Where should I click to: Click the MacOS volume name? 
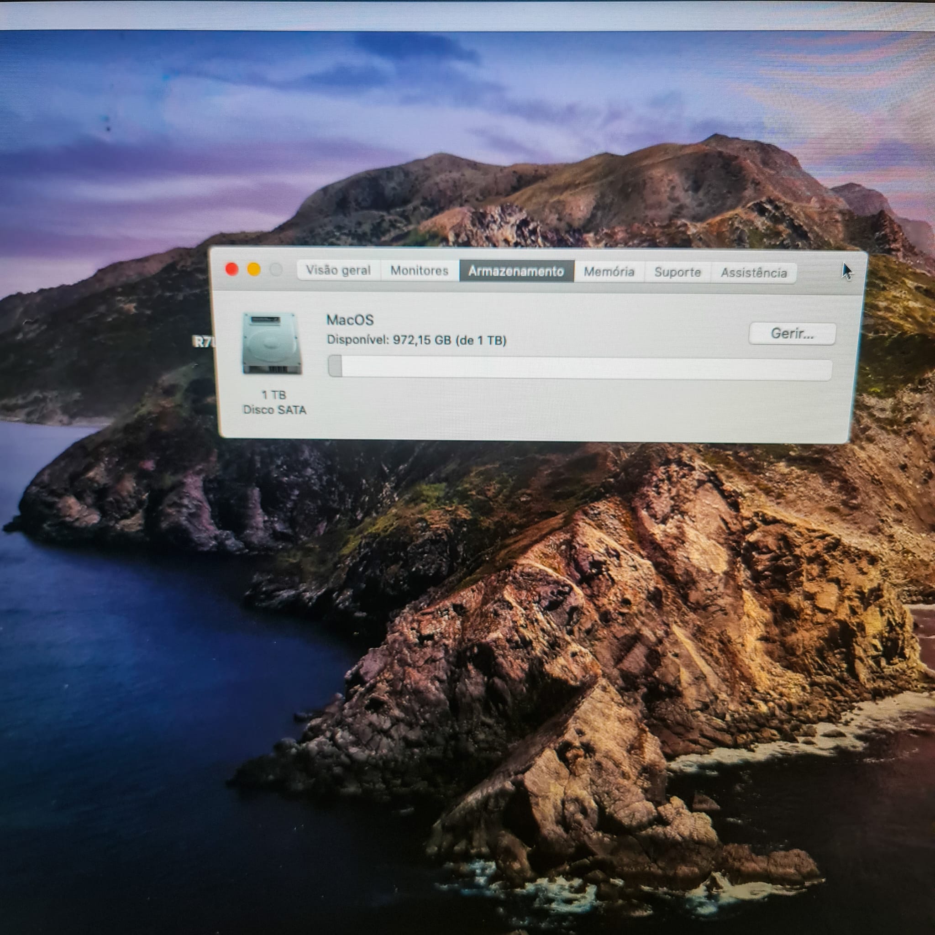pos(350,320)
